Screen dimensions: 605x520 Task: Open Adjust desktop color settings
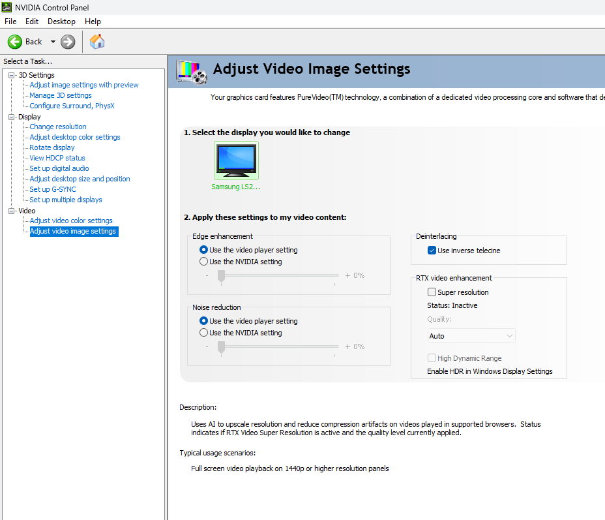[75, 137]
